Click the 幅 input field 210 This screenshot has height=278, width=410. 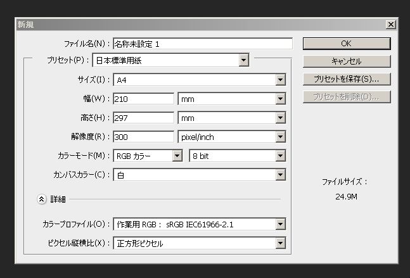coord(144,99)
